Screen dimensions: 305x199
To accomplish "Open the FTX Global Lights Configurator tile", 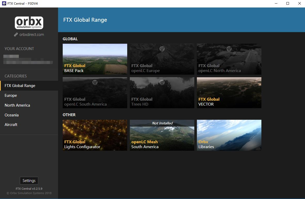I will (x=95, y=135).
